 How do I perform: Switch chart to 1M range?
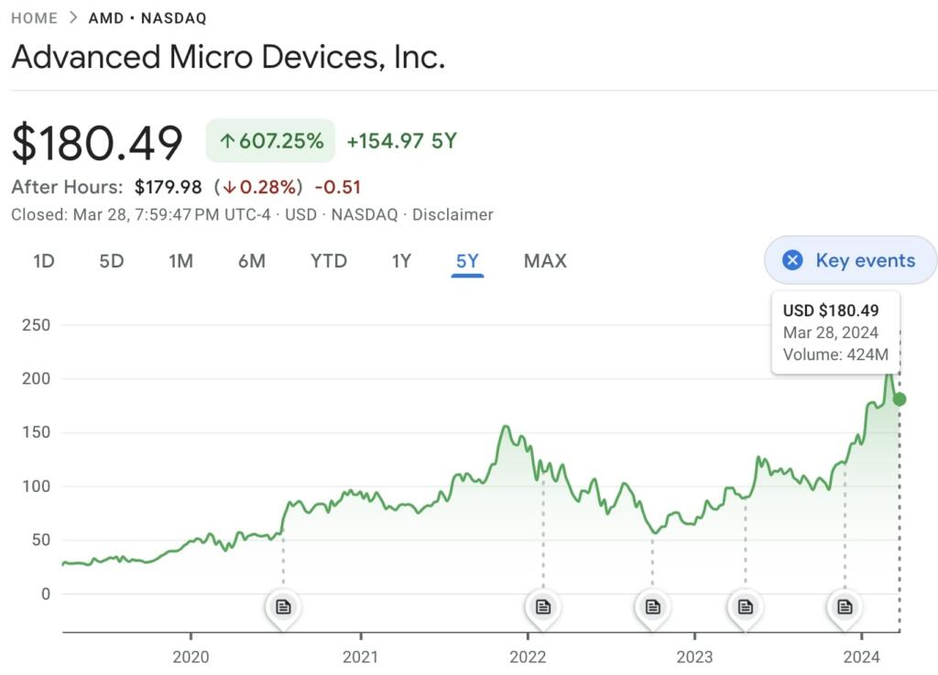(180, 261)
